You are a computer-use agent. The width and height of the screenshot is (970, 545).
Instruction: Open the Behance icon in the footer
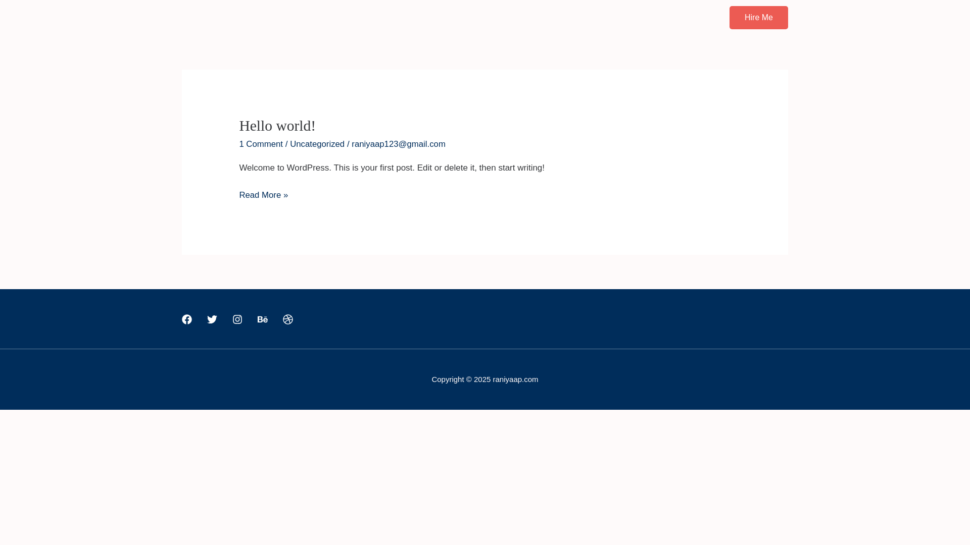[x=263, y=319]
